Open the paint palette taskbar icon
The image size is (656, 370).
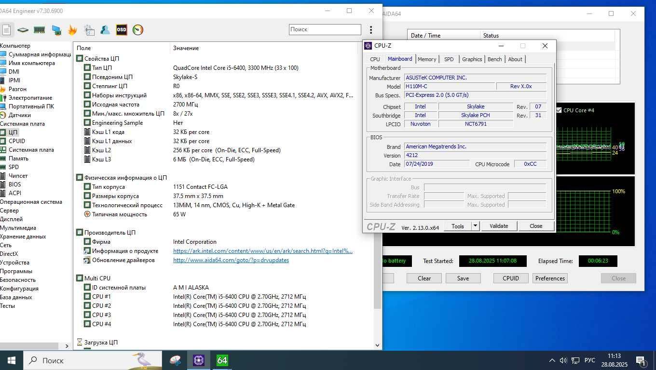pos(175,360)
